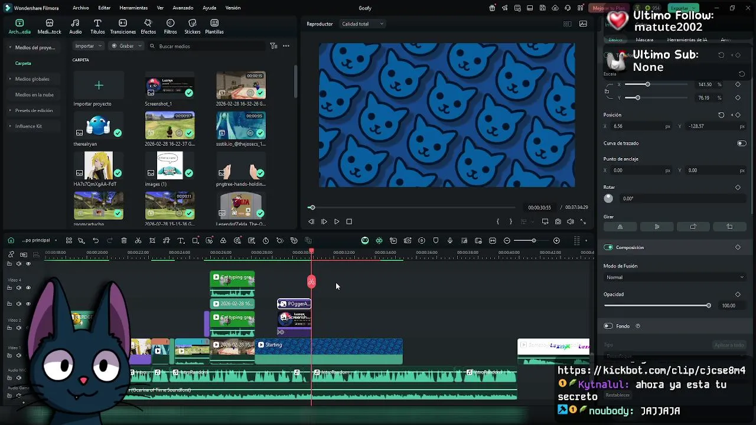Click the delete trash icon in timeline toolbar
Viewport: 756px width, 425px height.
pos(124,241)
